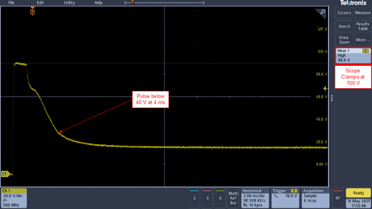Turn on channel 2
Screen dimensions: 372x209
(x=195, y=198)
